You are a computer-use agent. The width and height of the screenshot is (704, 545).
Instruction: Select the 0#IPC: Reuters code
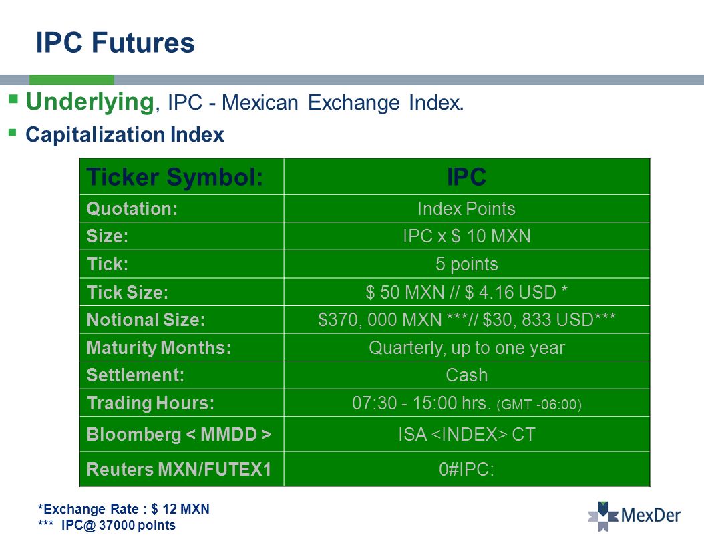coord(467,469)
